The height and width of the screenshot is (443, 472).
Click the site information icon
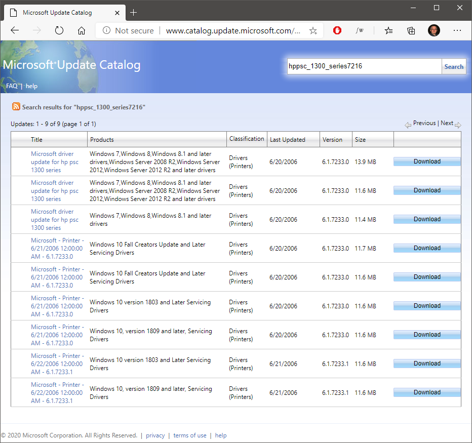106,30
